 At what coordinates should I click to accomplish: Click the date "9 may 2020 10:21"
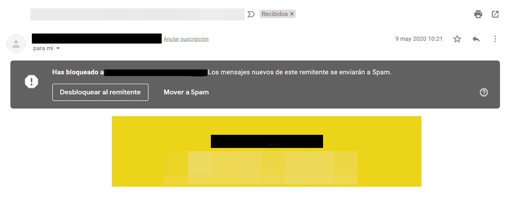[419, 39]
